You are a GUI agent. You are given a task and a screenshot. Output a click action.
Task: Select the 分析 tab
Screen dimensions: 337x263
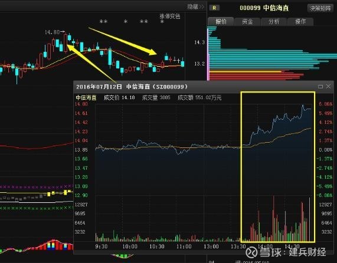tap(274, 21)
